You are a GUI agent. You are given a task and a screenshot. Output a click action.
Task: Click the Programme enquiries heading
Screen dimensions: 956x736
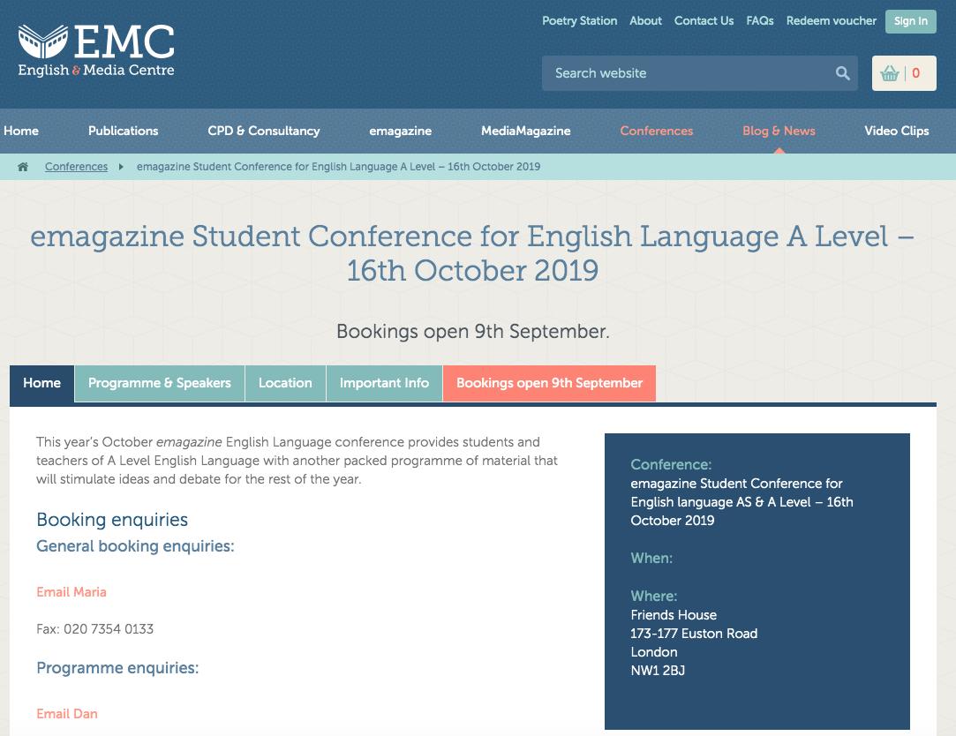[117, 668]
